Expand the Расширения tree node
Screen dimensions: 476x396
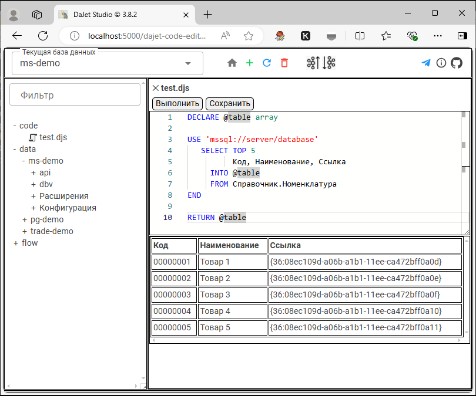pyautogui.click(x=33, y=197)
